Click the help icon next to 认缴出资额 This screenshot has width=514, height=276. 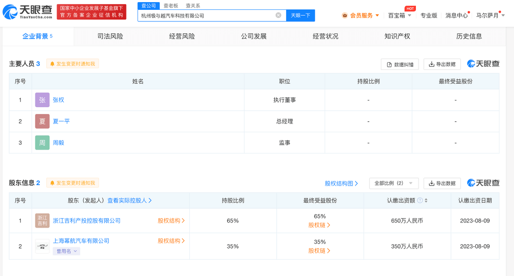420,201
